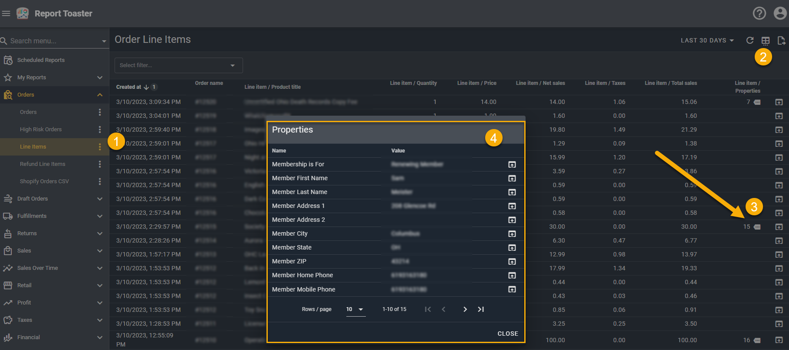Image resolution: width=789 pixels, height=350 pixels.
Task: Close the Properties dialog
Action: coord(507,334)
